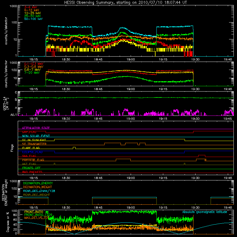This screenshot has height=237, width=237.
Task: Click the cyan 50-100 keV peak near 18:57
Action: 123,28
